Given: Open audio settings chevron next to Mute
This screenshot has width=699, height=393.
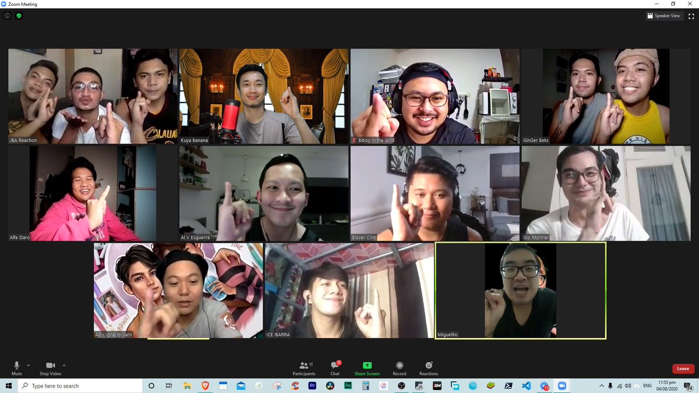Looking at the screenshot, I should pos(28,365).
